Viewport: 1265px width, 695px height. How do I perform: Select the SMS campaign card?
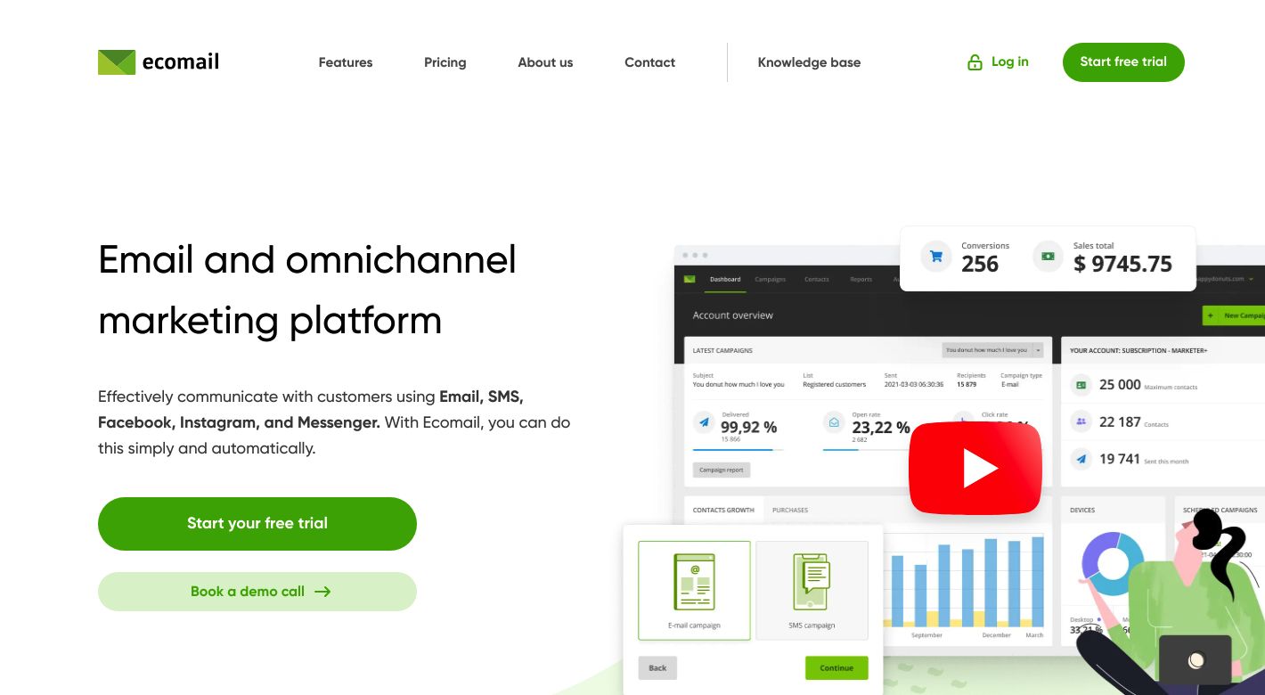812,590
